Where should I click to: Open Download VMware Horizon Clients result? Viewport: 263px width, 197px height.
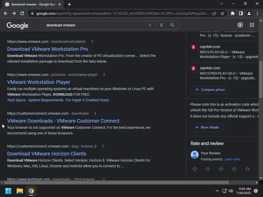[x=47, y=154]
